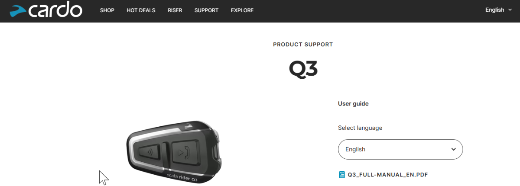
Task: Open the SHOP menu
Action: click(x=107, y=10)
